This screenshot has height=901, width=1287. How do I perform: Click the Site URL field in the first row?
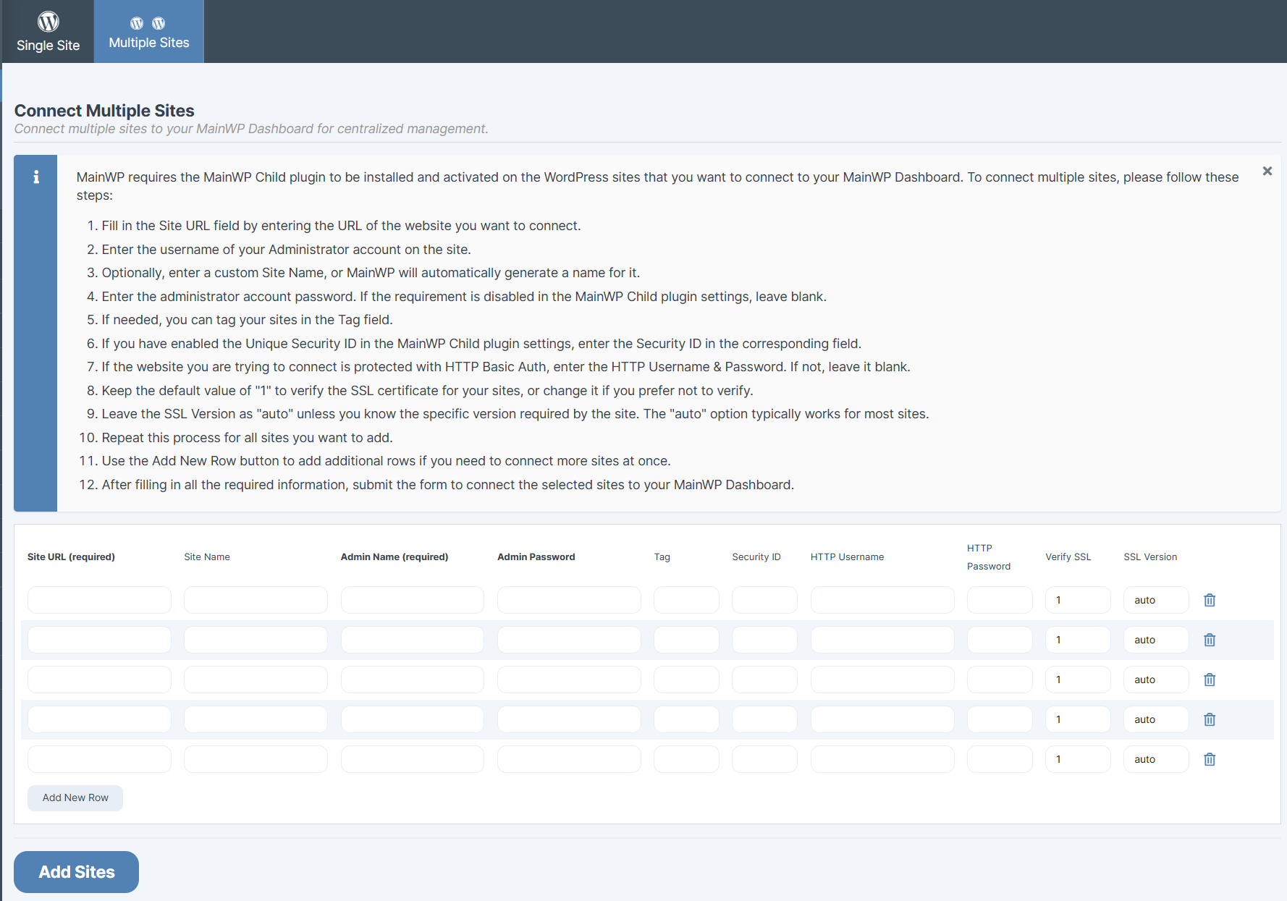pyautogui.click(x=98, y=599)
